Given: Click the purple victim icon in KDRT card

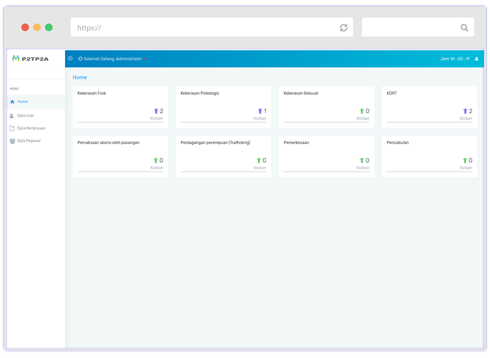Looking at the screenshot, I should [x=465, y=111].
